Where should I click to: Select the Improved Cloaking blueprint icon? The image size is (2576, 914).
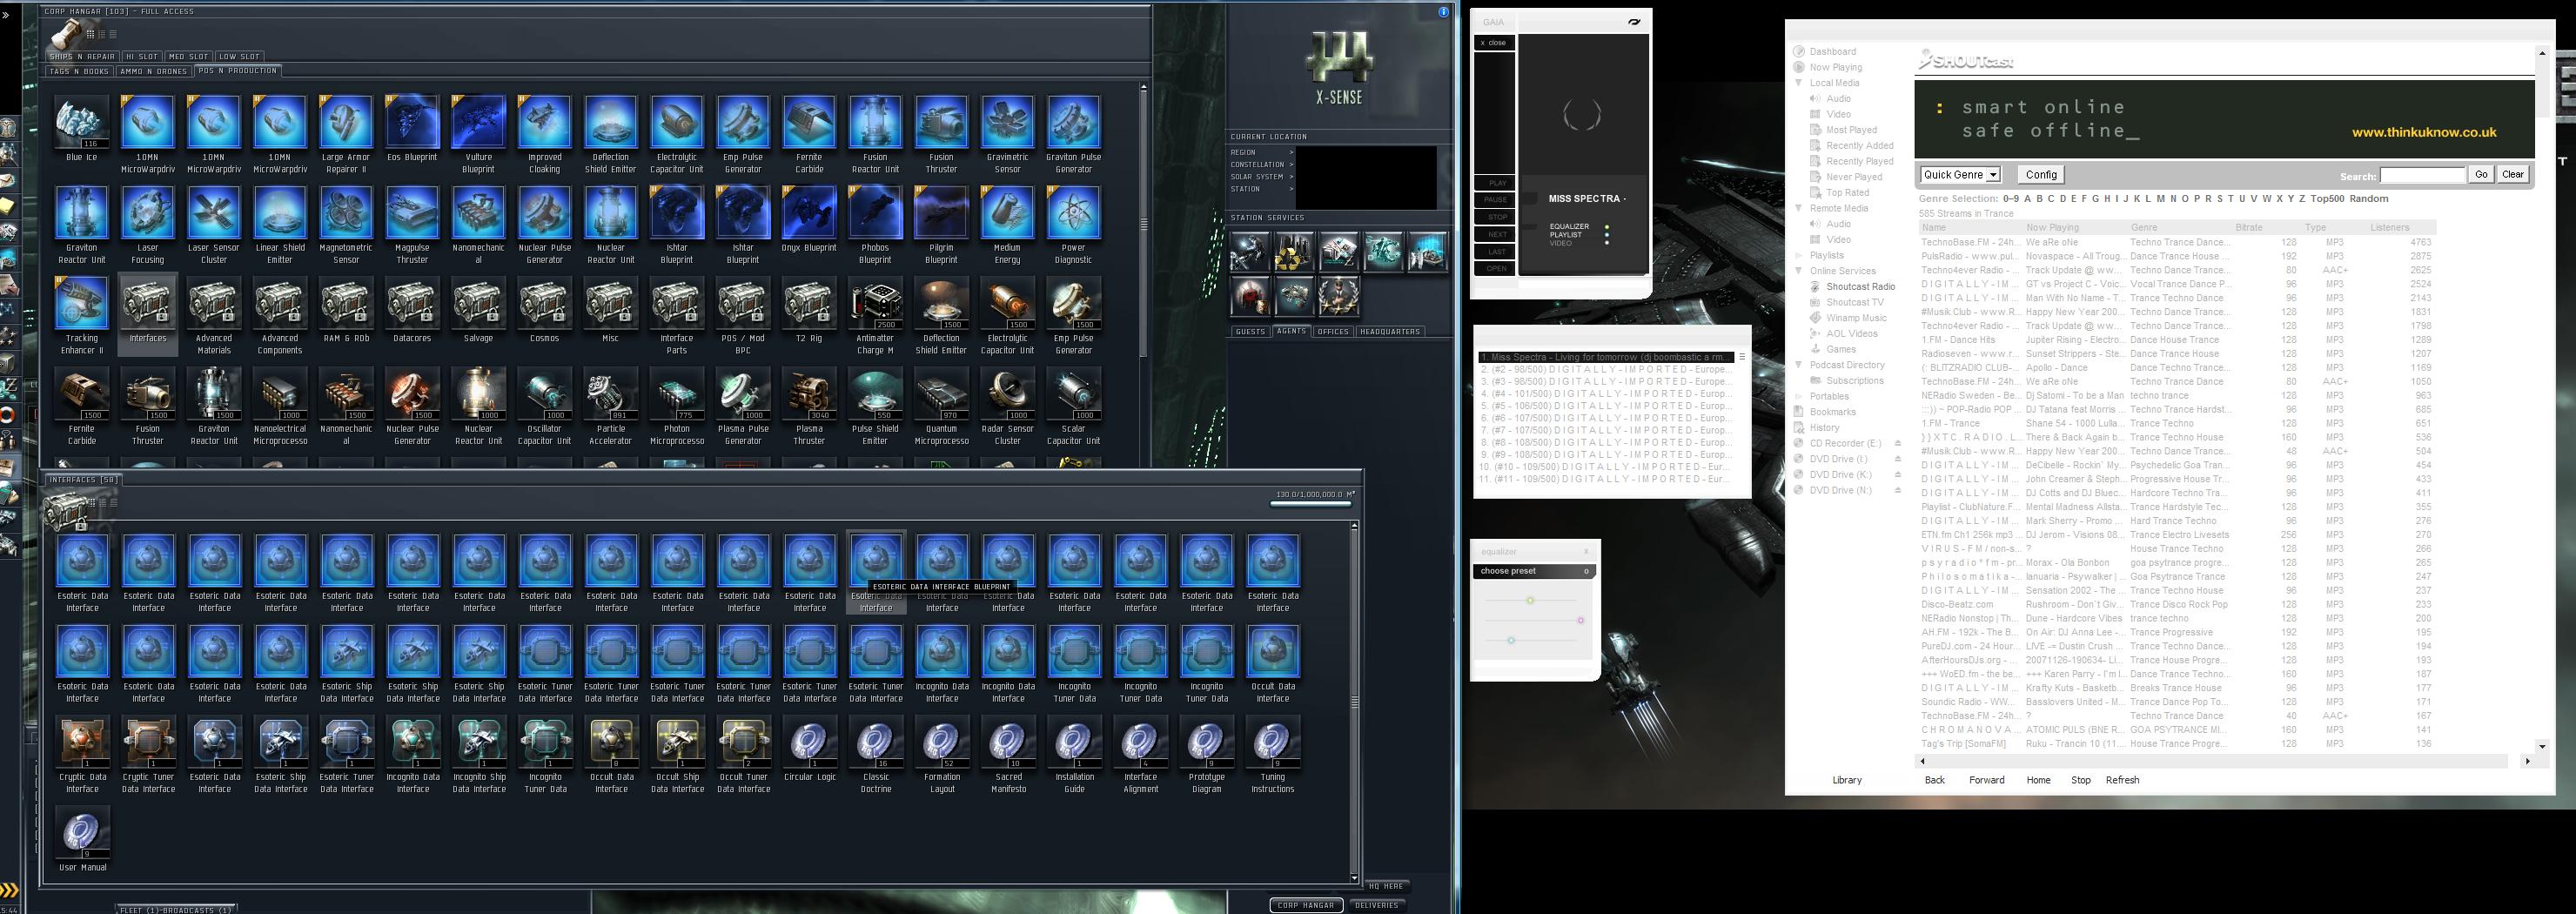click(544, 122)
